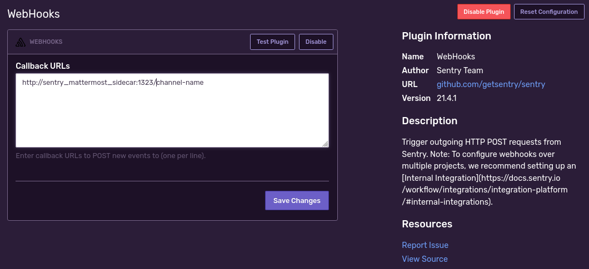Open the View Source link
The width and height of the screenshot is (589, 269).
(x=425, y=259)
